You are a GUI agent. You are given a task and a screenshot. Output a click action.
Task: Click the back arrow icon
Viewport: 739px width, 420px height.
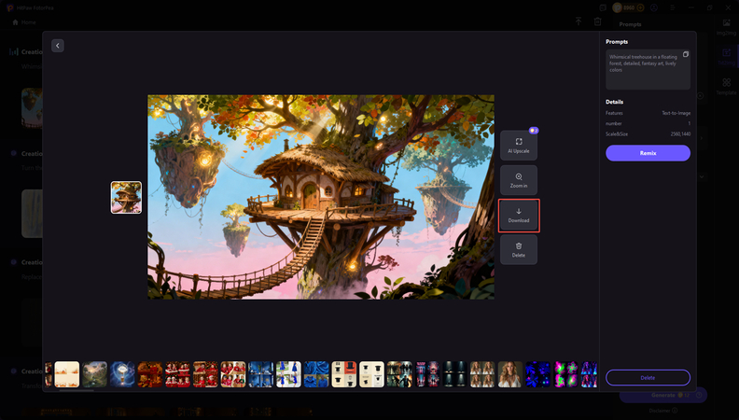58,46
